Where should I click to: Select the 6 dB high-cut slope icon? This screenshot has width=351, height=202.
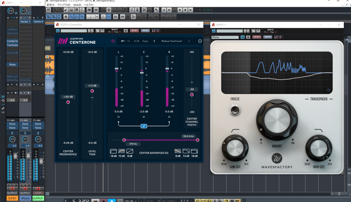pyautogui.click(x=178, y=151)
